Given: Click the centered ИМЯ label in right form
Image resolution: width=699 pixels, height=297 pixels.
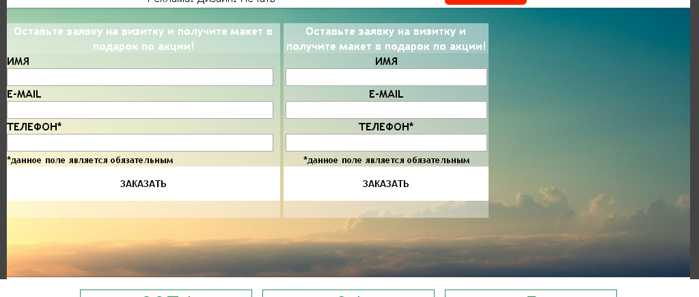Looking at the screenshot, I should (x=386, y=61).
